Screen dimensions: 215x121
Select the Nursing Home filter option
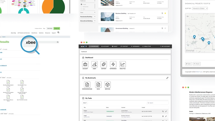click(x=81, y=7)
